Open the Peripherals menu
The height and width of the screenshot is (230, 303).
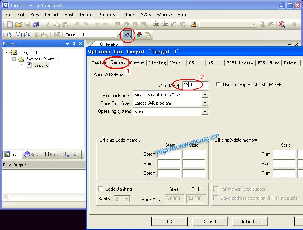108,15
